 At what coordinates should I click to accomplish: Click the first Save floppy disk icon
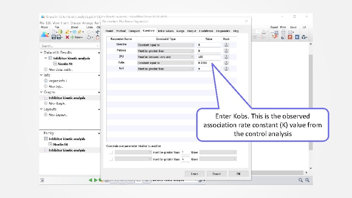pos(54,37)
